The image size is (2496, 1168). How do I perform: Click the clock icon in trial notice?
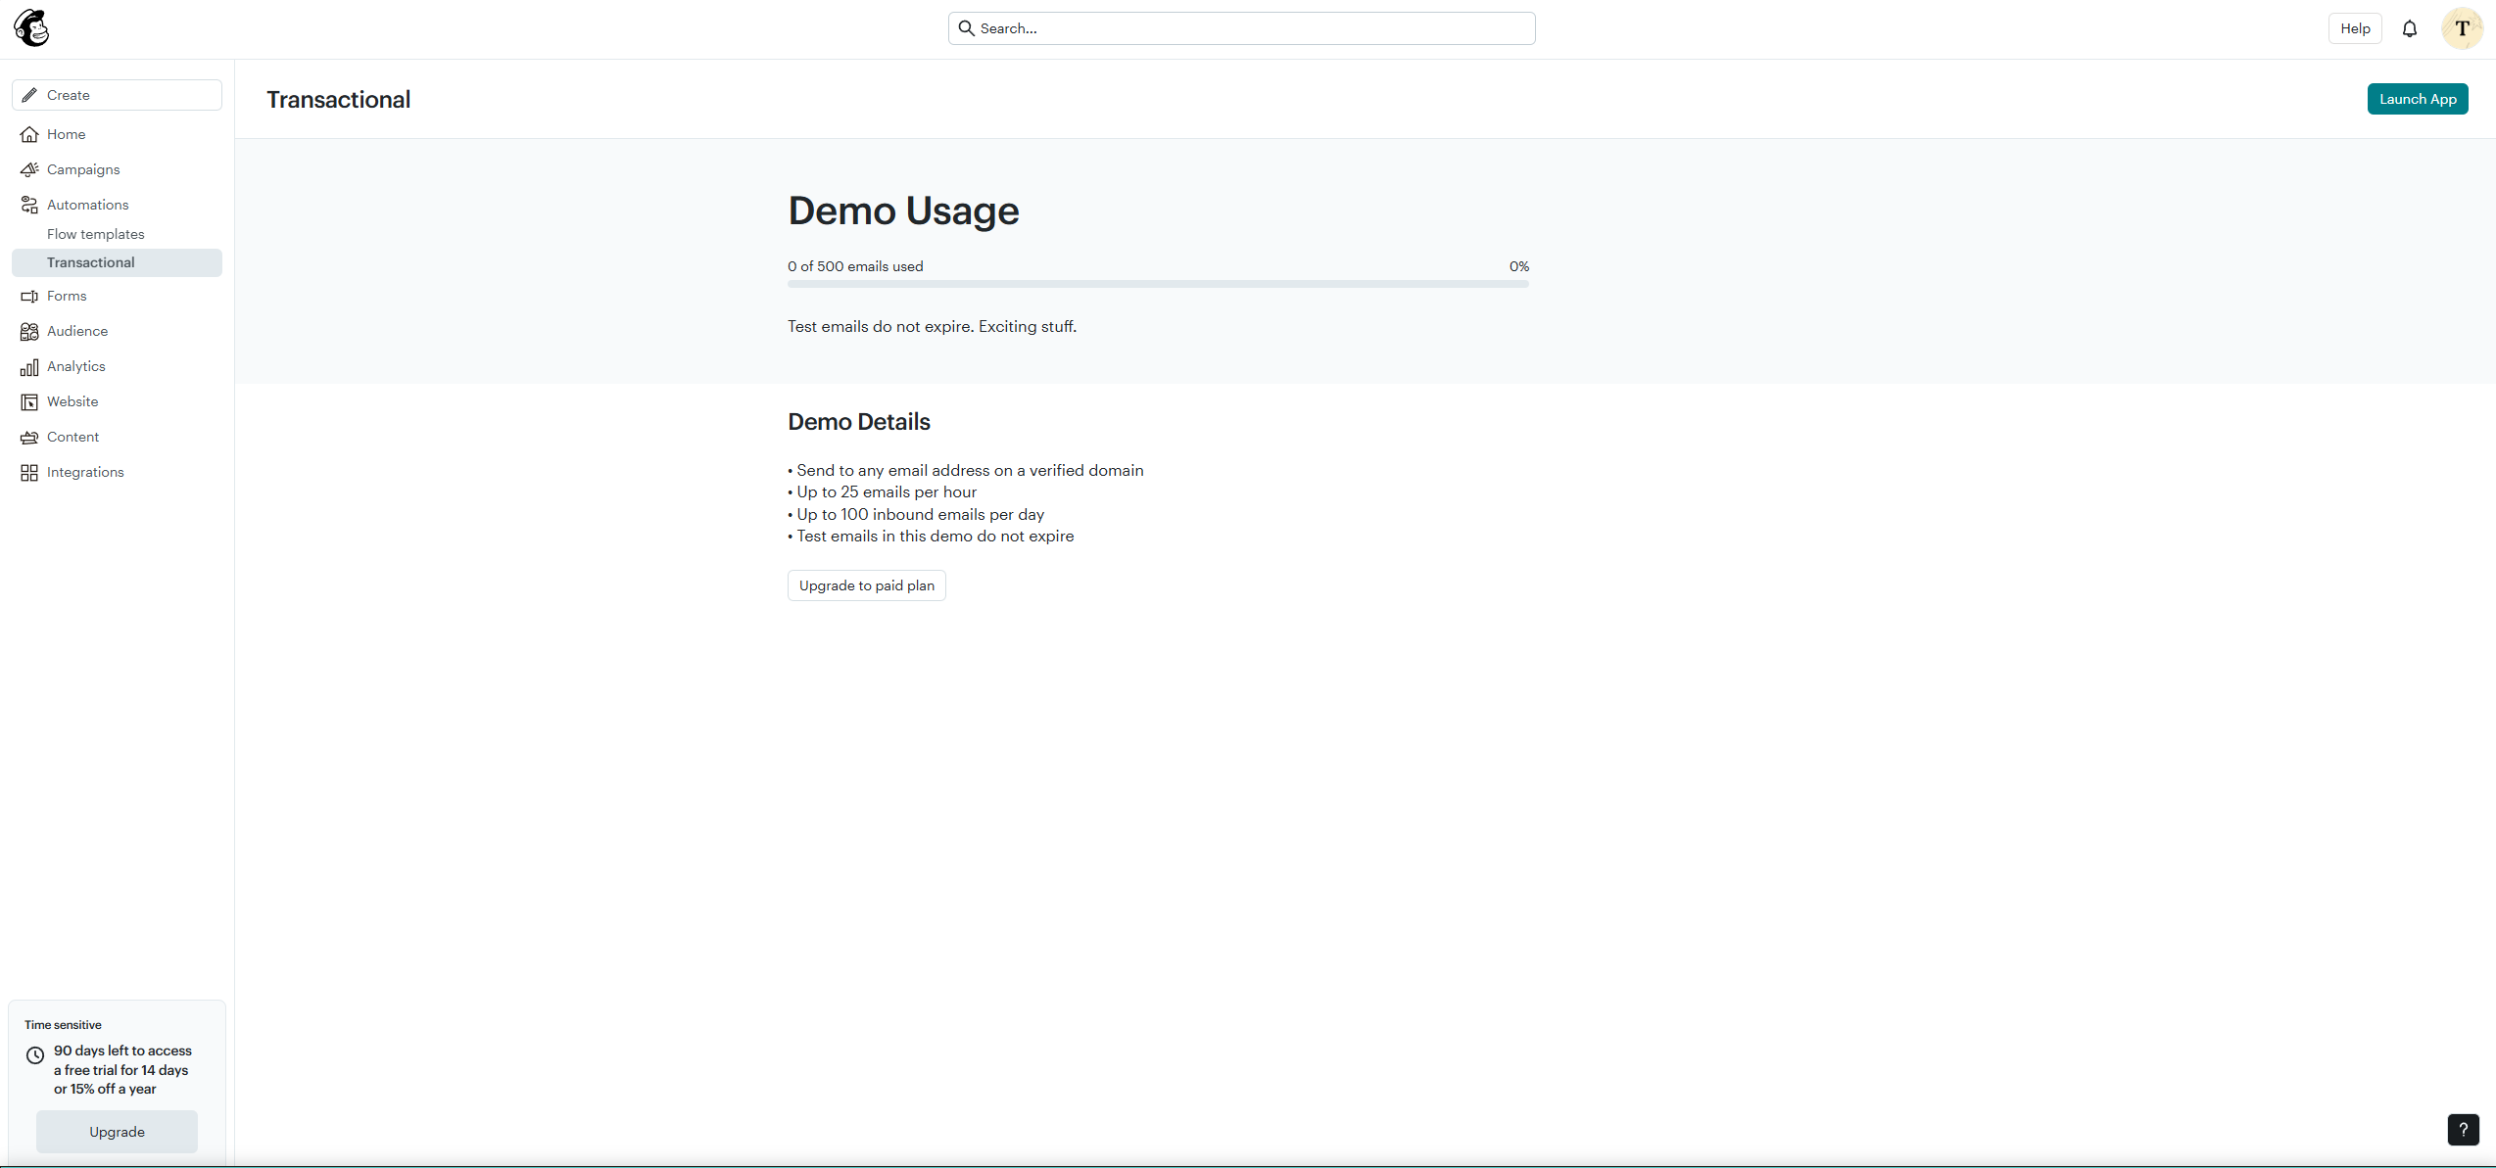35,1055
